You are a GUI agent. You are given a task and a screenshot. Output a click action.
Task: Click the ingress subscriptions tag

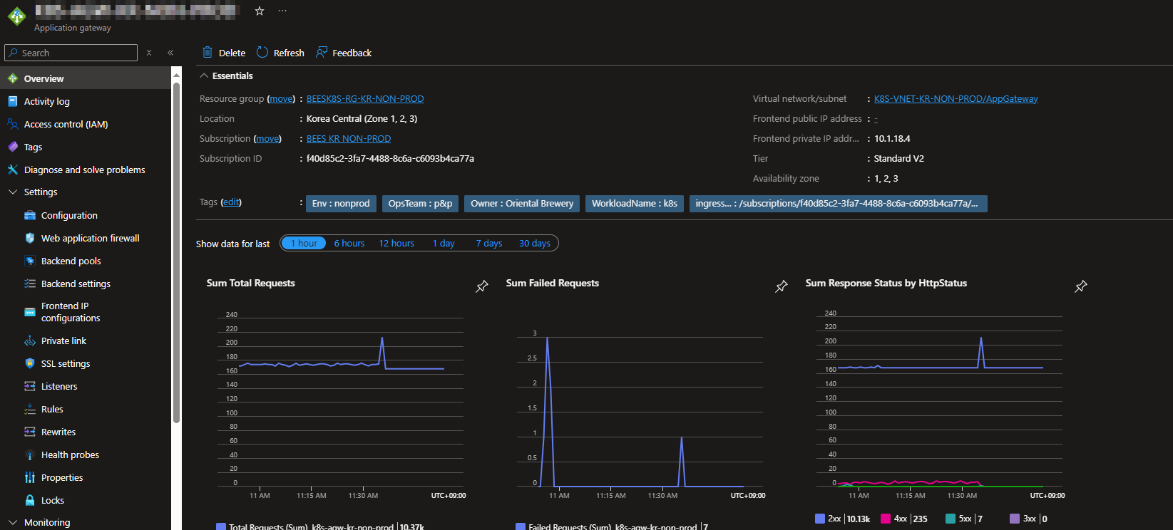pyautogui.click(x=839, y=204)
